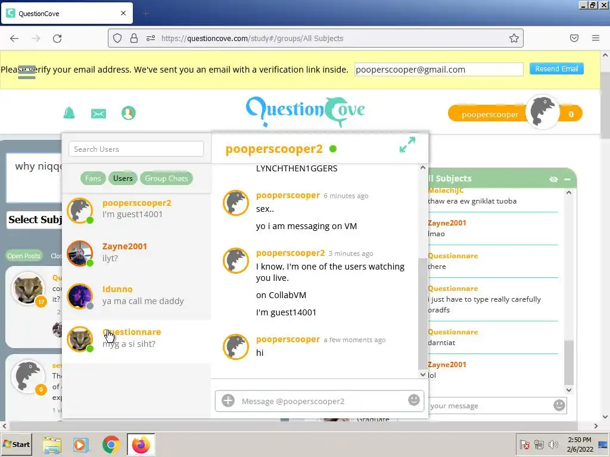Show site security padlock info
This screenshot has width=610, height=457.
click(x=134, y=38)
